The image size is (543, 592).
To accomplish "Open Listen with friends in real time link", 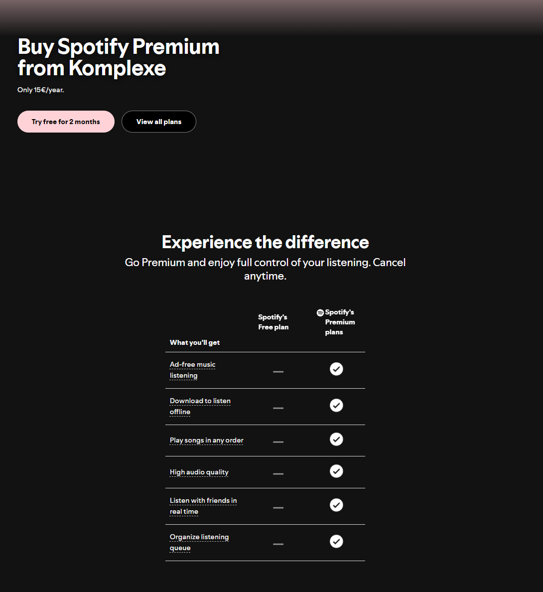I will 203,506.
